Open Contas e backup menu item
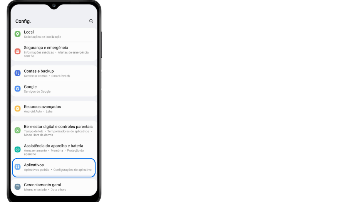Viewport: 341px width, 202px height. (54, 73)
